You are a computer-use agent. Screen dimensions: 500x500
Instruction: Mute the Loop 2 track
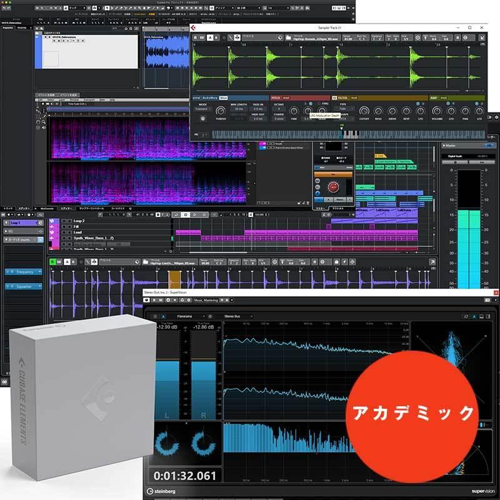coord(64,221)
